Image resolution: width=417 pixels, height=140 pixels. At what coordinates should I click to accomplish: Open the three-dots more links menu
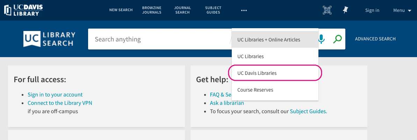coord(244,10)
